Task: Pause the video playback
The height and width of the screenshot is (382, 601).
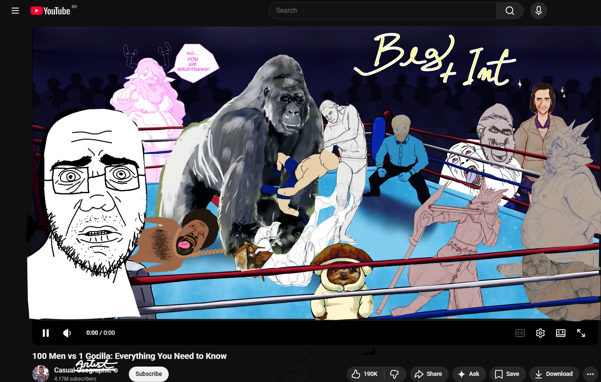Action: [x=46, y=333]
